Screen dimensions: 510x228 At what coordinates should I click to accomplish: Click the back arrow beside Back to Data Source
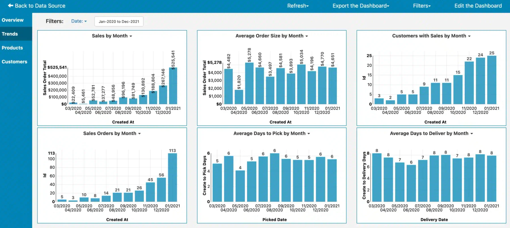coord(10,5)
